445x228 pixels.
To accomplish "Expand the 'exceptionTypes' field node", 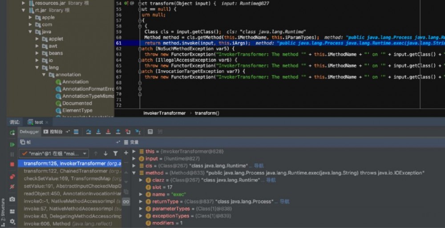I will (x=141, y=216).
